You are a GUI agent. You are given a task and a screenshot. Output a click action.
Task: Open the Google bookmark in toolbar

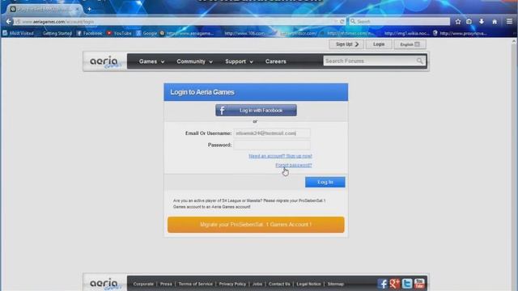[x=146, y=33]
